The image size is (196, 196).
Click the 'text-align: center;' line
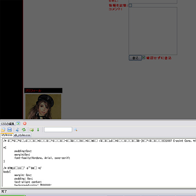pyautogui.click(x=28, y=182)
